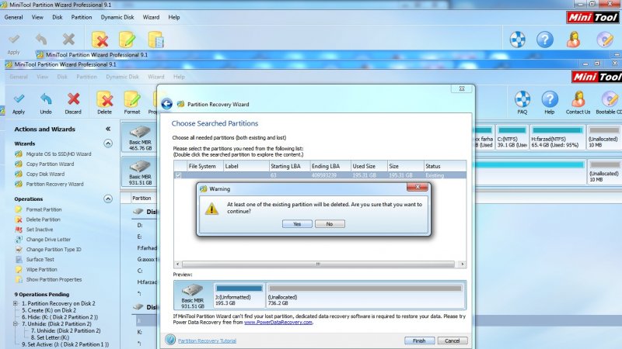Viewport: 622px width, 349px height.
Task: Close the Warning dialog with its red X
Action: pyautogui.click(x=418, y=187)
